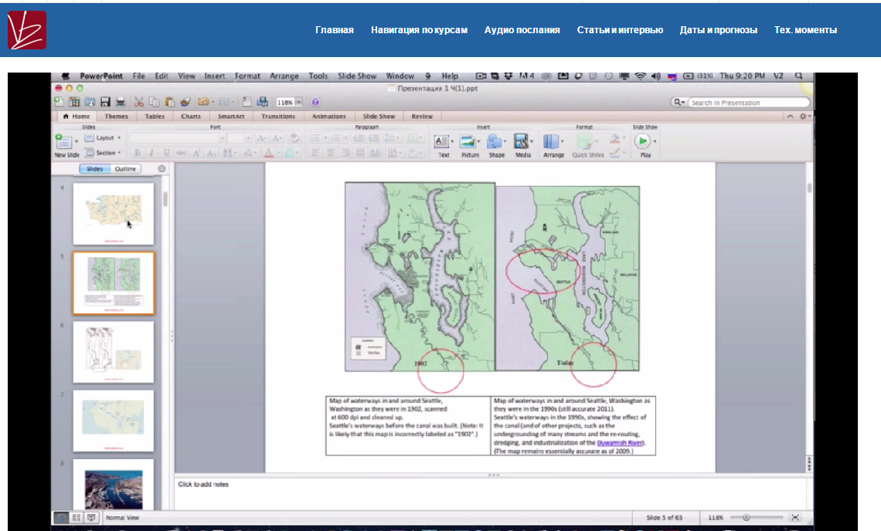Click the Media insert icon
The width and height of the screenshot is (881, 531).
(522, 141)
